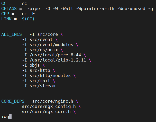The image size is (156, 122).
Task: Click the :wq command line prompt
Action: tap(5, 117)
